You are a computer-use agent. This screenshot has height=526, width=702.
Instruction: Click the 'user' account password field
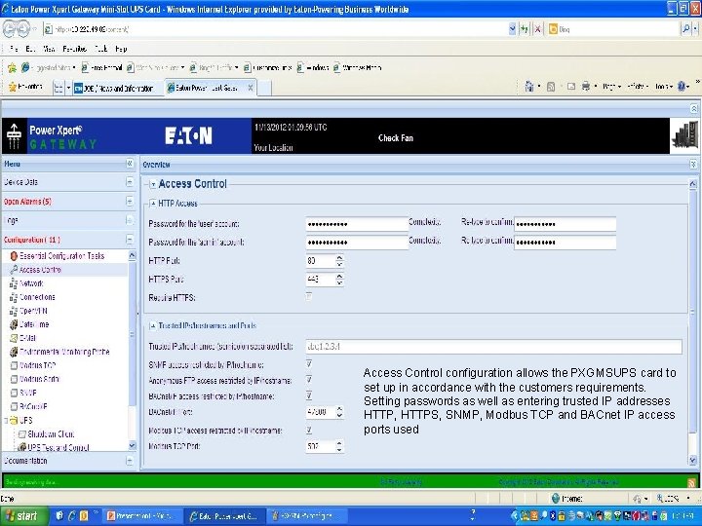357,224
